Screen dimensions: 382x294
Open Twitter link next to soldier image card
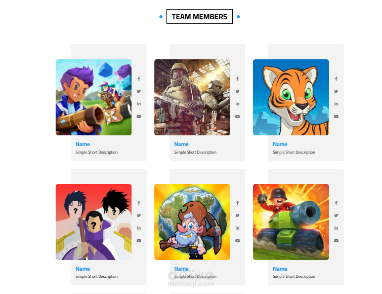coord(237,91)
